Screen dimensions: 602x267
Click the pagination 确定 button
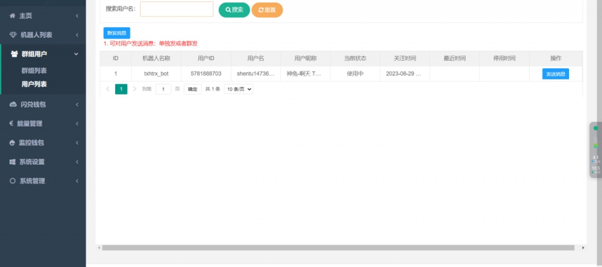tap(193, 89)
